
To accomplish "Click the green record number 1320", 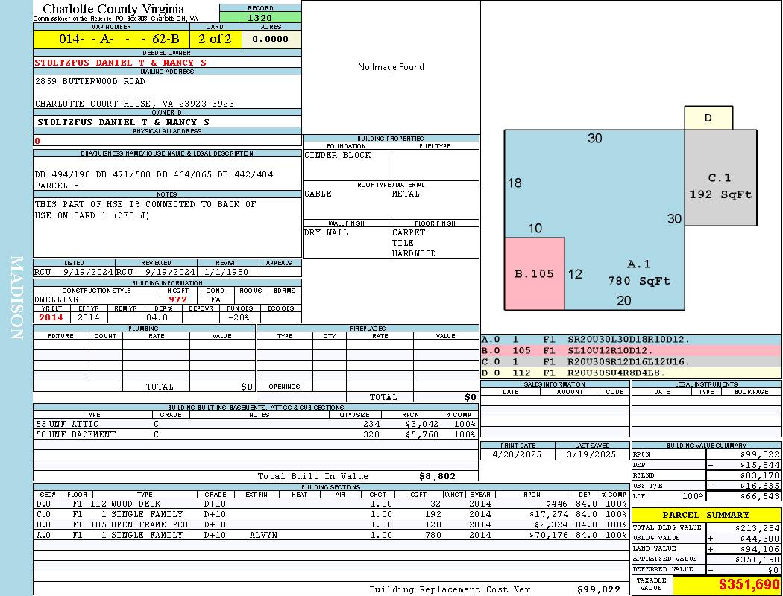I will [260, 18].
